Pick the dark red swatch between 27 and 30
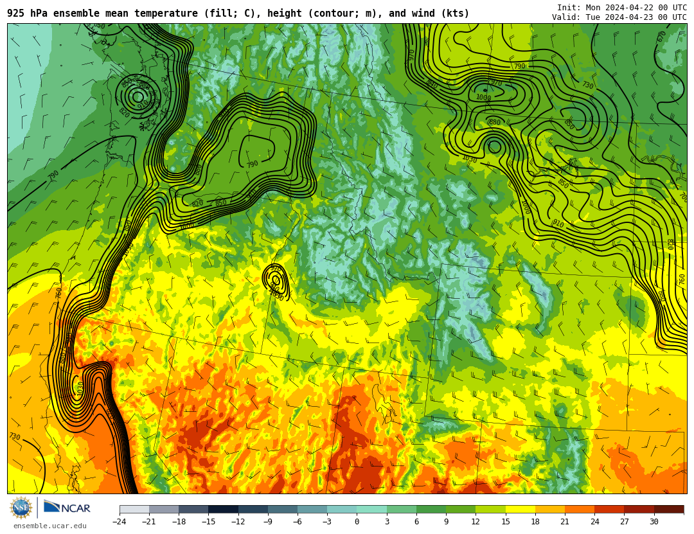 639,509
